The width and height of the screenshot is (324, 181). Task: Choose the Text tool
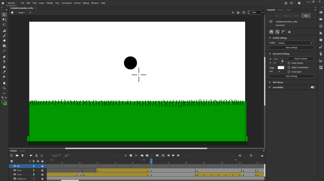coord(4,62)
